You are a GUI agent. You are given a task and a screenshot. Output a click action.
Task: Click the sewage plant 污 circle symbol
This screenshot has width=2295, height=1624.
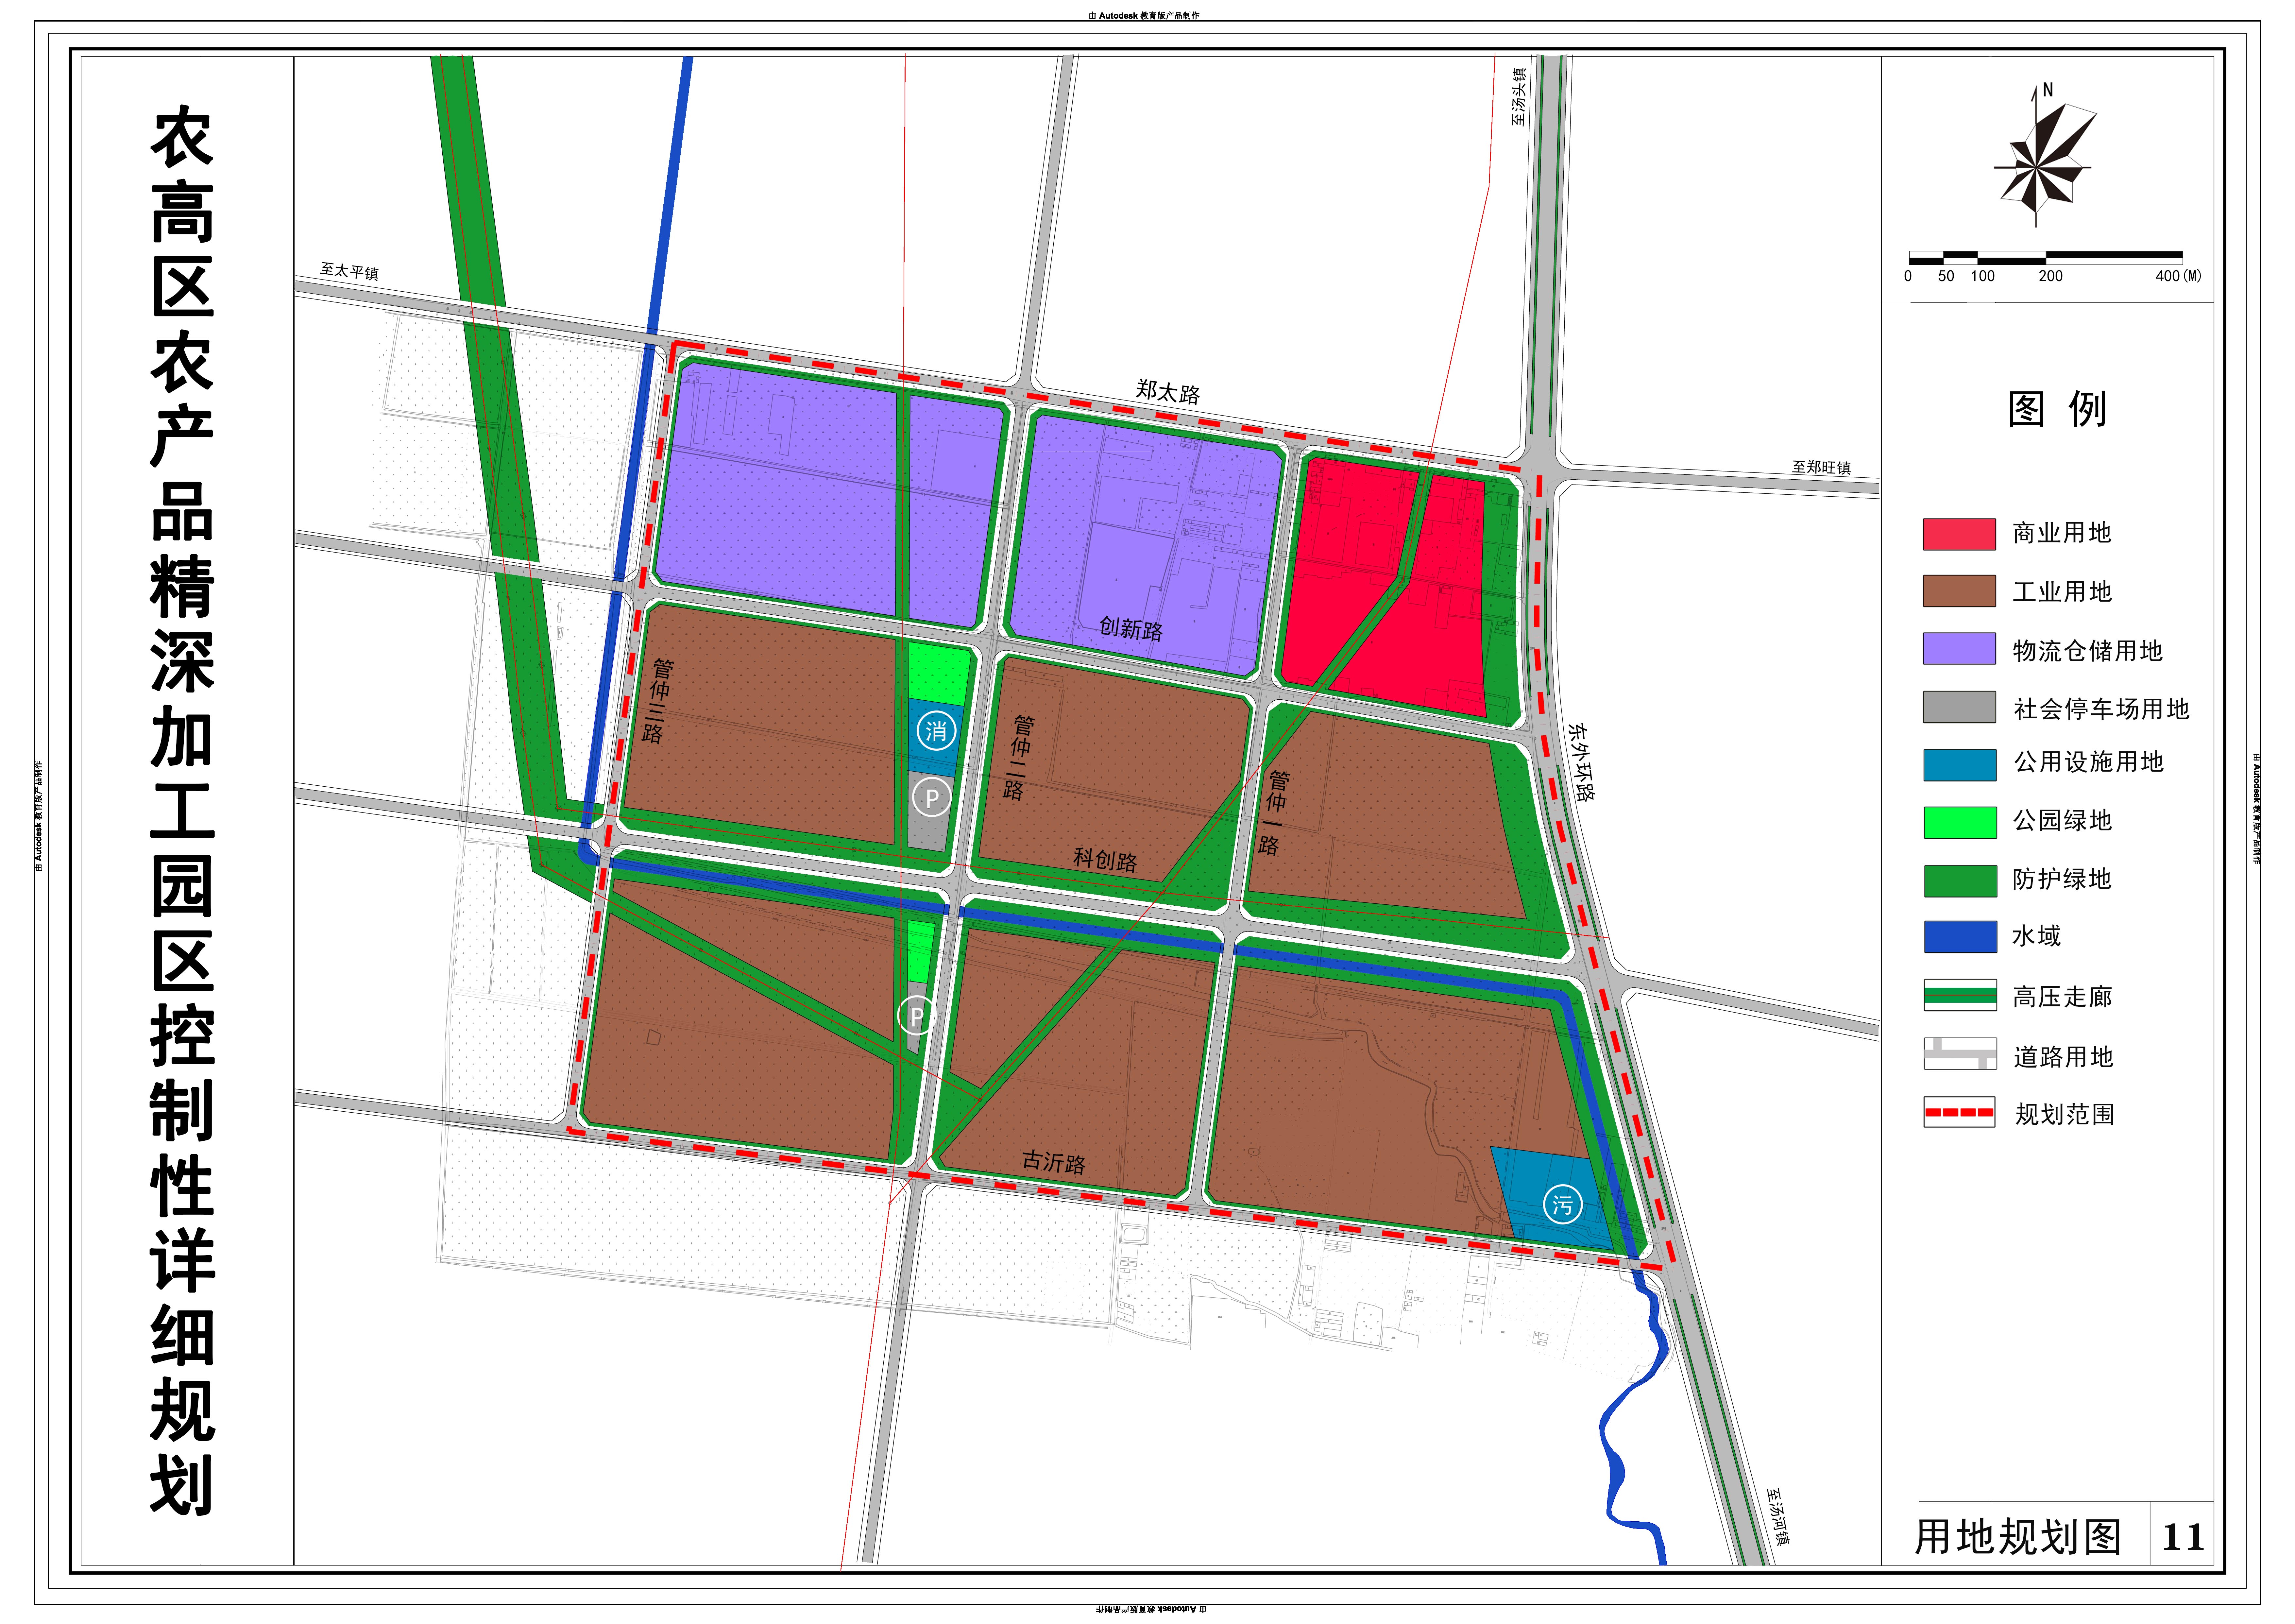click(1563, 1205)
